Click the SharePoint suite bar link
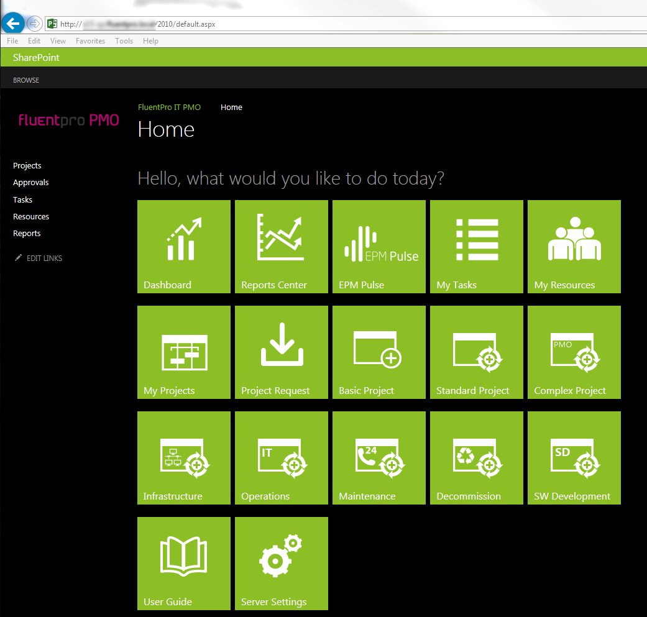The height and width of the screenshot is (617, 647). coord(36,57)
